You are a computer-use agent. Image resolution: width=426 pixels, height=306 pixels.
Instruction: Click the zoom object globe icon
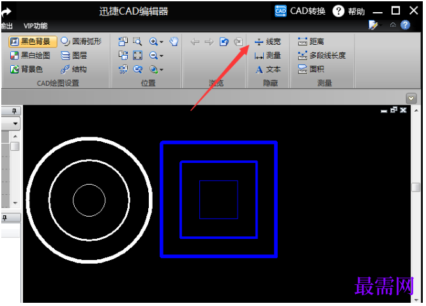point(153,69)
